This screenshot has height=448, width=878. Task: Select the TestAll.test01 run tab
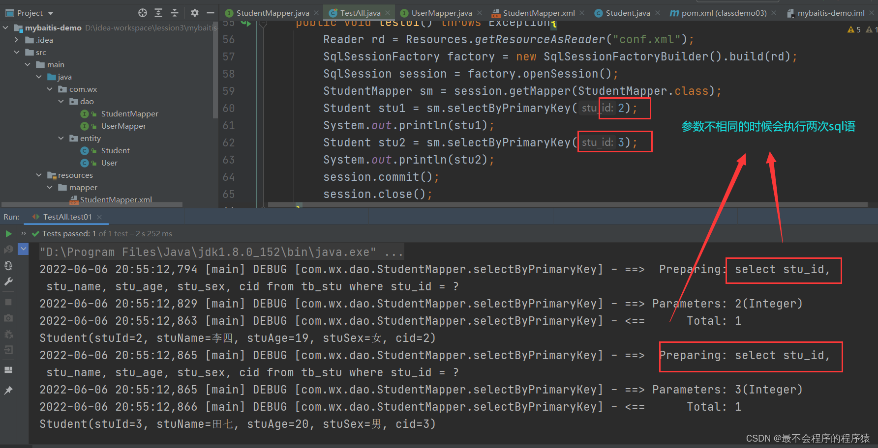click(x=67, y=217)
